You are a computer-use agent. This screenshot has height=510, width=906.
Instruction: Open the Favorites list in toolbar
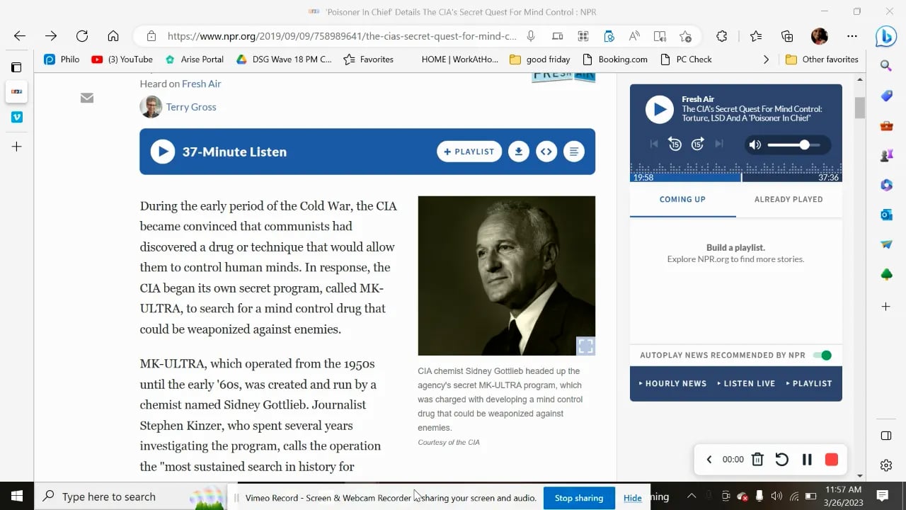click(x=756, y=36)
